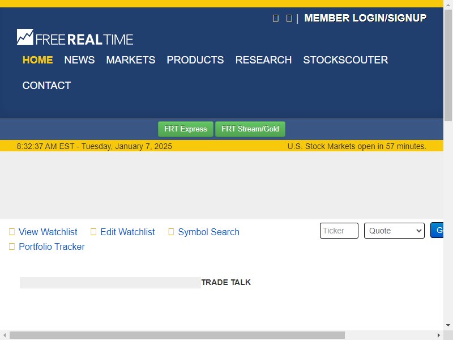Click the scroll-right arrow of the horizontal scrollbar

439,335
